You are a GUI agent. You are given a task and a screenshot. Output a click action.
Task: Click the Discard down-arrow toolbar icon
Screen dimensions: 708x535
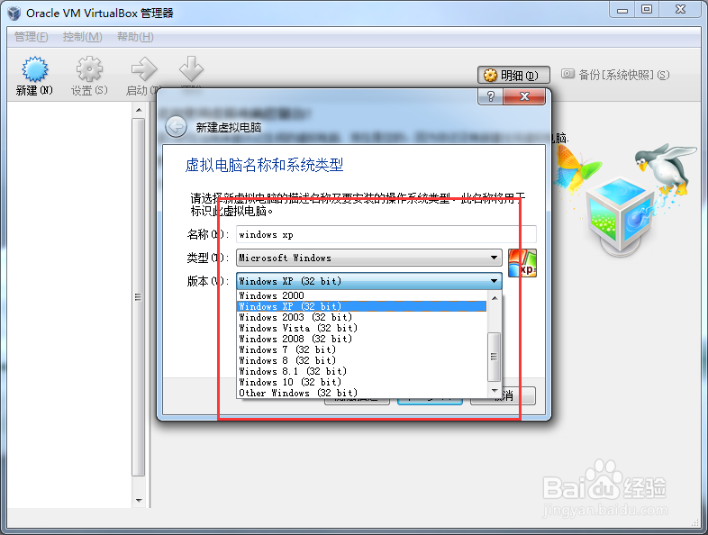[191, 69]
